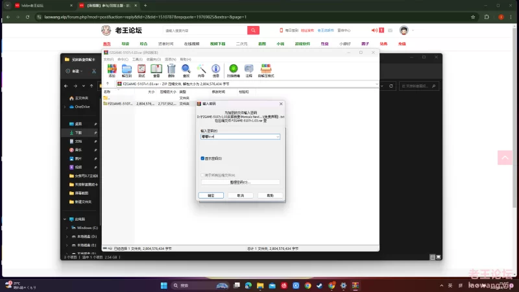
Task: Click Organize passwords (整理密码) button
Action: pos(240,182)
